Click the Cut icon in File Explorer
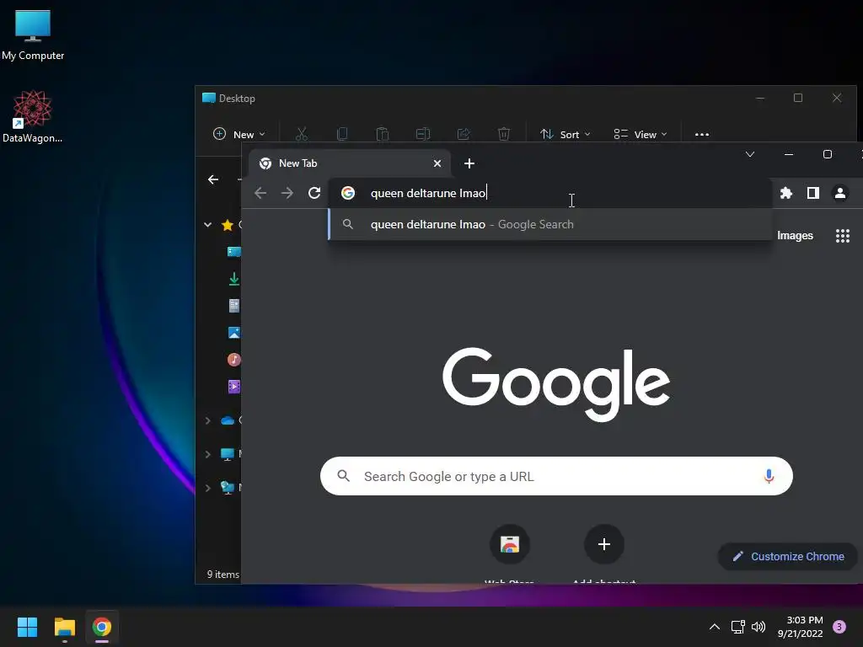 [x=302, y=134]
